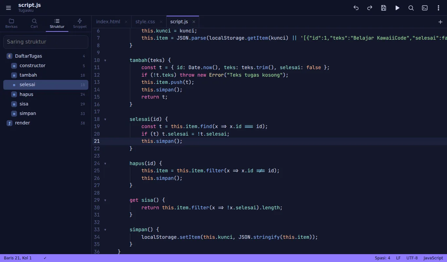Screen dimensions: 447x262
Task: Select the script.js editor tab
Action: pos(183,22)
